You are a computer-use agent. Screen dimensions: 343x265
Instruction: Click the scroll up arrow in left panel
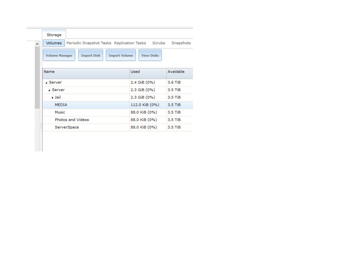[x=37, y=44]
